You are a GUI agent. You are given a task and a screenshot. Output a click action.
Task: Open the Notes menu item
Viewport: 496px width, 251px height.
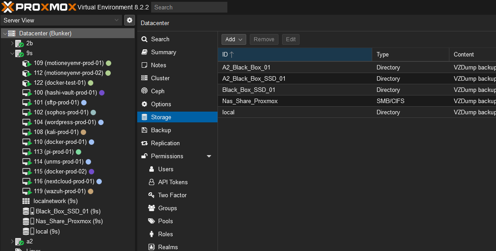tap(178, 65)
